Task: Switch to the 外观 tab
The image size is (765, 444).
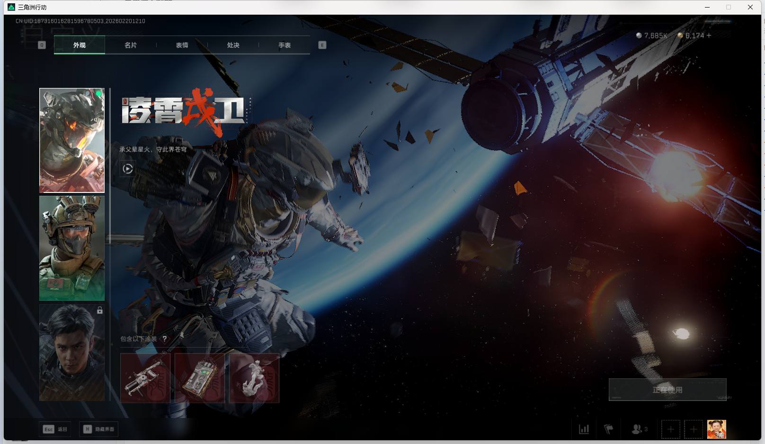Action: point(80,45)
